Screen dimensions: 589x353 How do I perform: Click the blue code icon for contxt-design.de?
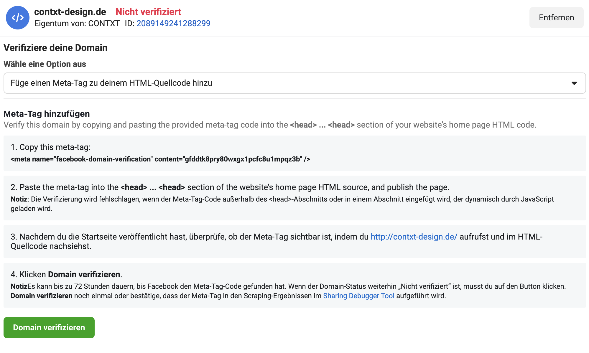[18, 18]
